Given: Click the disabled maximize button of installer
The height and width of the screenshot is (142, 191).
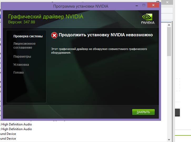Looking at the screenshot, I should [144, 5].
